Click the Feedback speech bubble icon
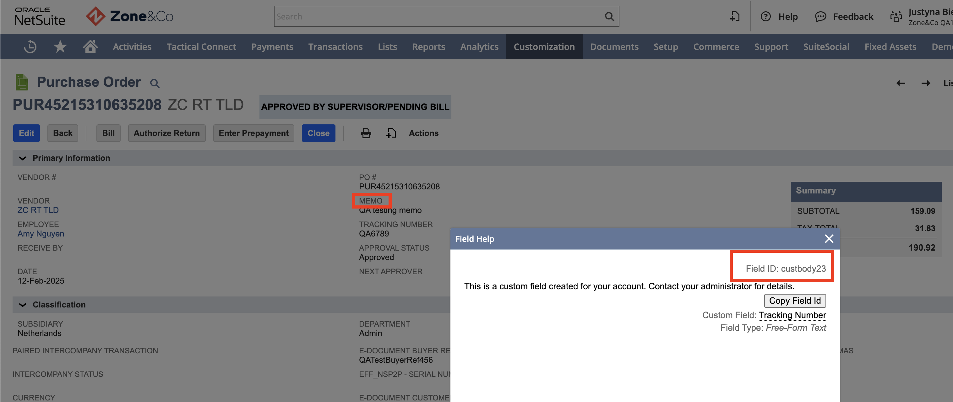953x402 pixels. (820, 17)
